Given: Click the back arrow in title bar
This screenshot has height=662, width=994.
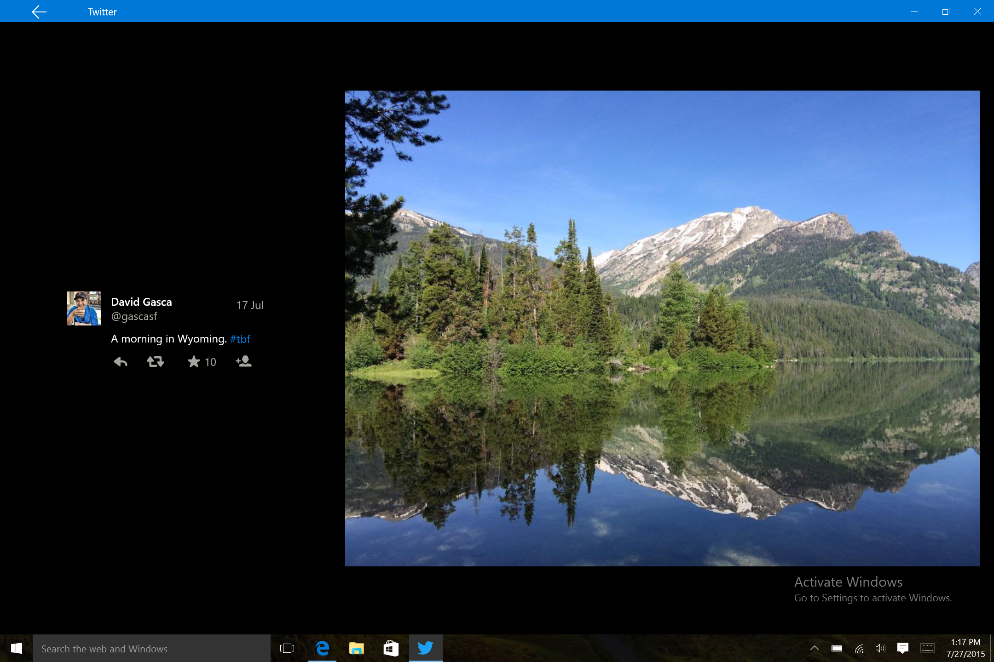Looking at the screenshot, I should pyautogui.click(x=39, y=11).
